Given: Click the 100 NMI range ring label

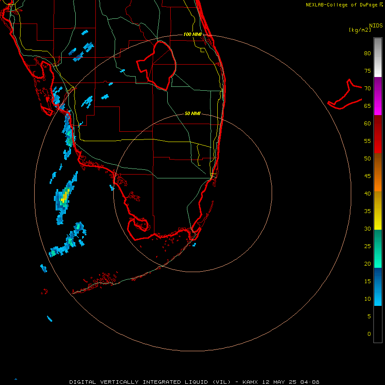Looking at the screenshot, I should (x=192, y=34).
